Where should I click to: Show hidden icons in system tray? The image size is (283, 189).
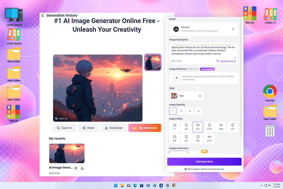261,185
